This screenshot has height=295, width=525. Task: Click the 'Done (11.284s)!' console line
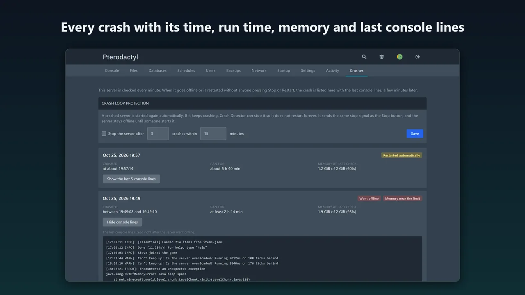pos(156,247)
